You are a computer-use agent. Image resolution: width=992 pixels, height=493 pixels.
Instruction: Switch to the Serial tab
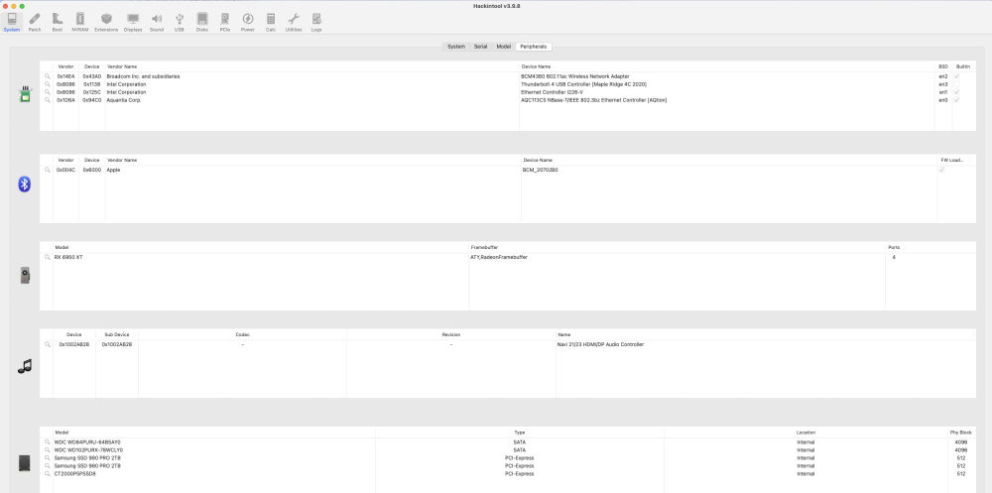[481, 47]
